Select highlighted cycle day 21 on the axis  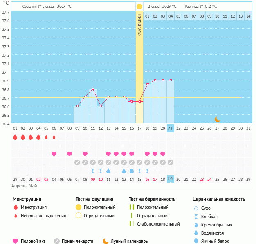(x=171, y=128)
